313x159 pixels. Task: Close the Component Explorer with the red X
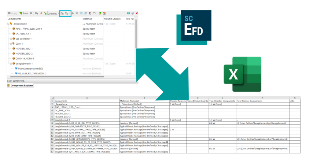pyautogui.click(x=137, y=13)
